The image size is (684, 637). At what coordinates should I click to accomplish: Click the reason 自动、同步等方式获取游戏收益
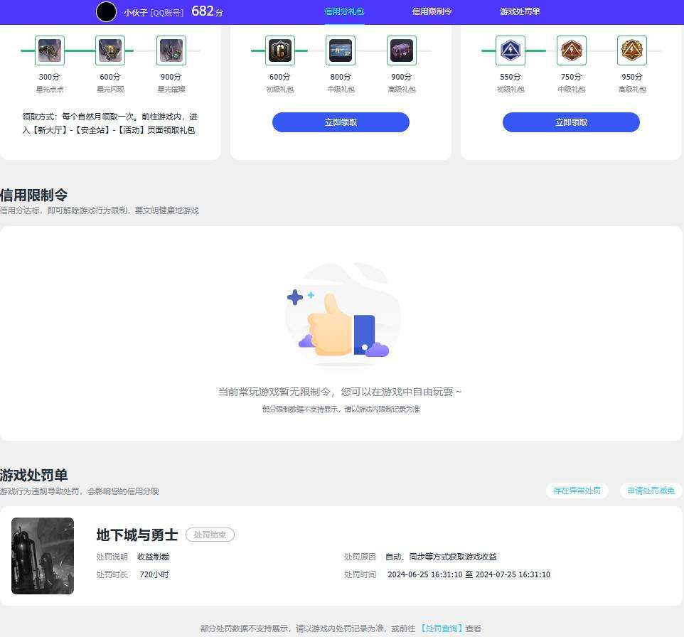[x=441, y=557]
